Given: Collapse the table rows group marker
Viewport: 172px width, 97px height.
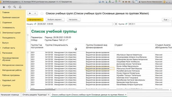Looking at the screenshot, I should (28, 53).
